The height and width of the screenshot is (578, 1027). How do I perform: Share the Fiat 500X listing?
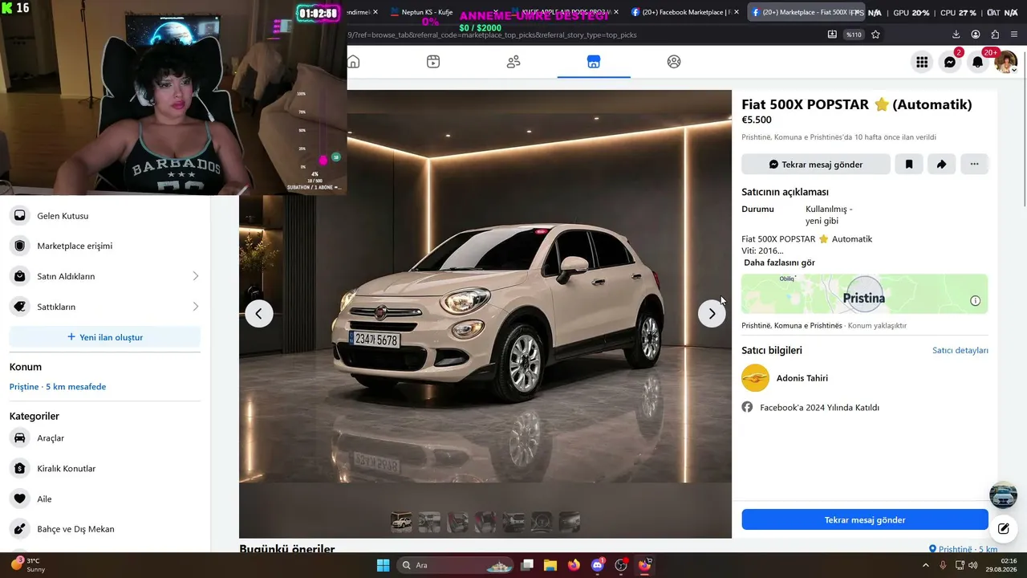[x=941, y=164]
